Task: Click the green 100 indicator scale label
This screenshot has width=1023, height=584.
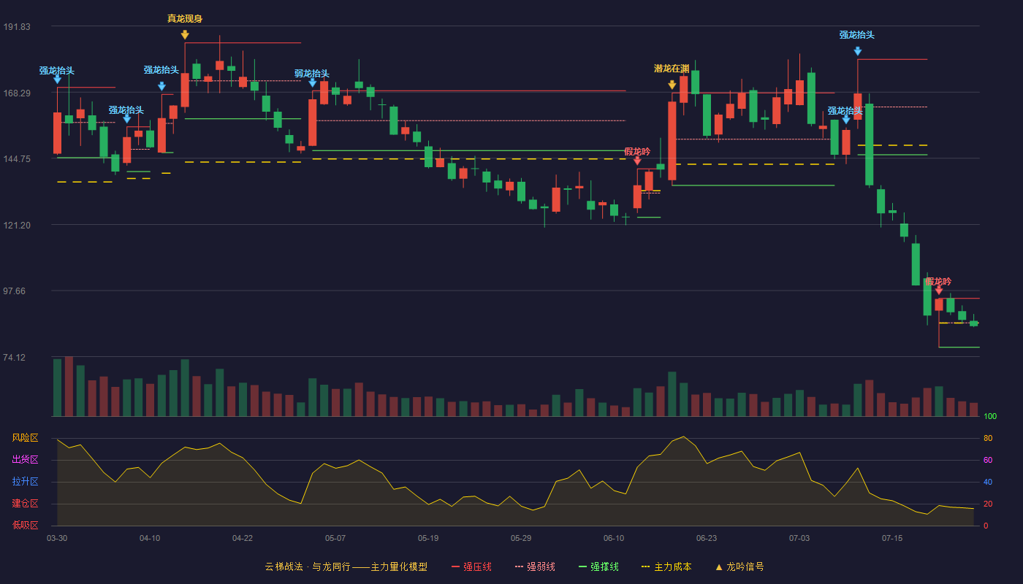Action: (990, 417)
